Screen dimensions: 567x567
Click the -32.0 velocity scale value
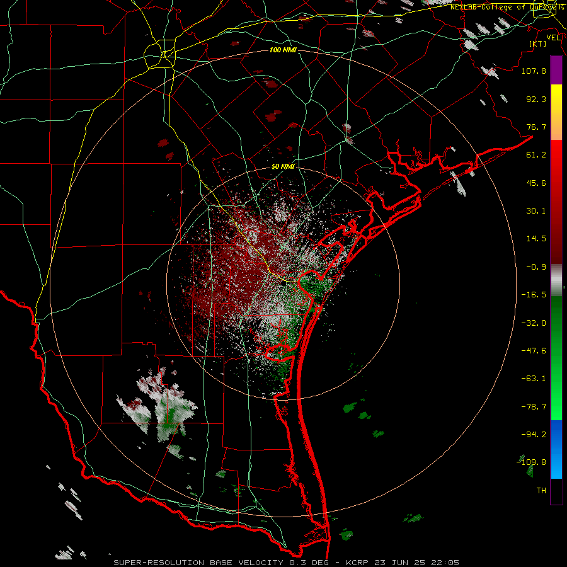tap(534, 323)
